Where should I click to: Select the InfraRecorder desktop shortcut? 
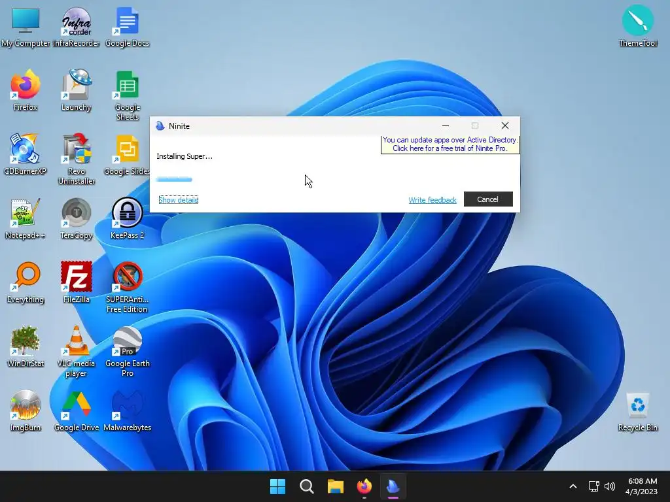click(76, 27)
